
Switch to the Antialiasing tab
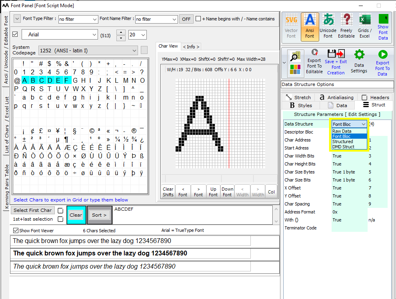coord(336,98)
